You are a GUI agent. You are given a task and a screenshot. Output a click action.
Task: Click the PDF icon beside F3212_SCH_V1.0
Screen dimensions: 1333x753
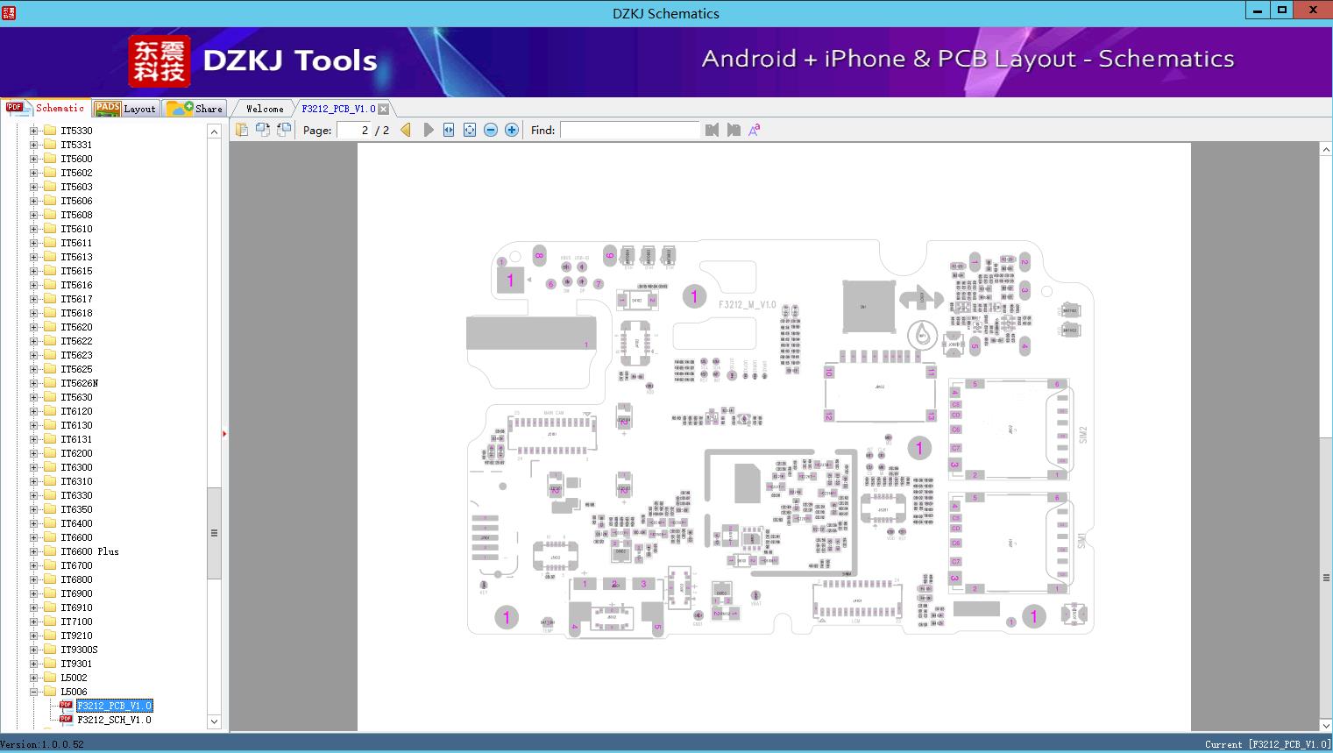pyautogui.click(x=66, y=720)
